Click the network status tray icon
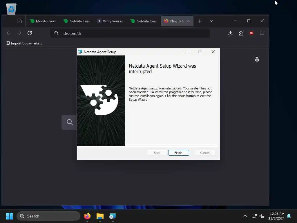Image resolution: width=297 pixels, height=223 pixels. [254, 216]
